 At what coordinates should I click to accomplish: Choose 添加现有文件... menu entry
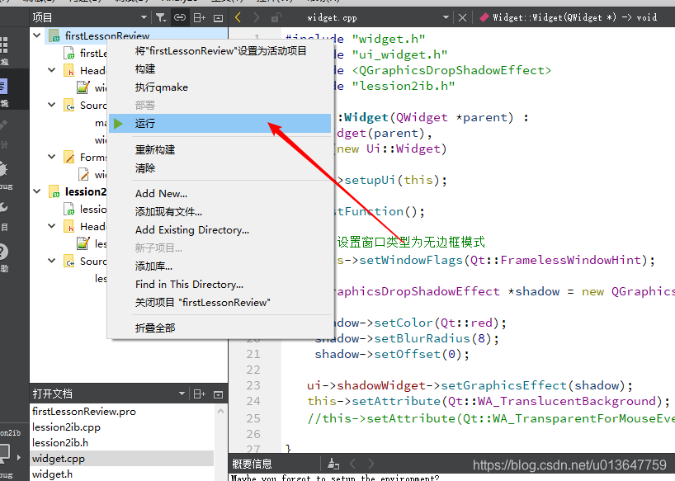(x=220, y=212)
